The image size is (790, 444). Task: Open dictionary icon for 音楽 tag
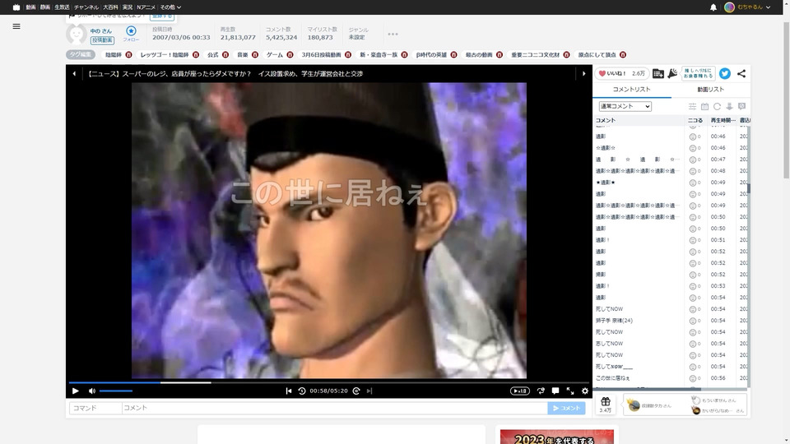(x=255, y=54)
